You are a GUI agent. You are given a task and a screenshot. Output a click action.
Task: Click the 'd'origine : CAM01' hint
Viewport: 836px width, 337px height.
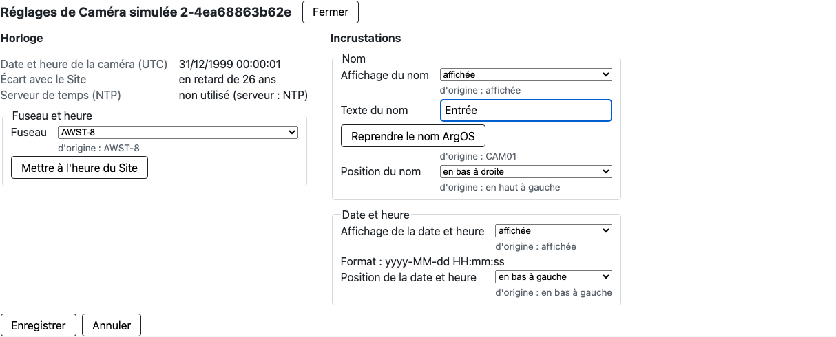(x=478, y=156)
